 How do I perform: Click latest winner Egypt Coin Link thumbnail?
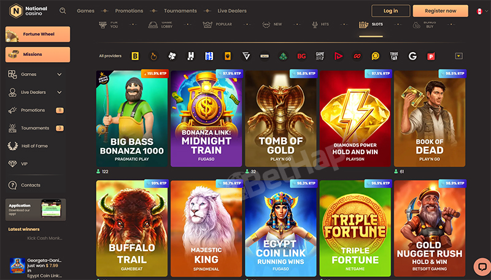(x=17, y=266)
